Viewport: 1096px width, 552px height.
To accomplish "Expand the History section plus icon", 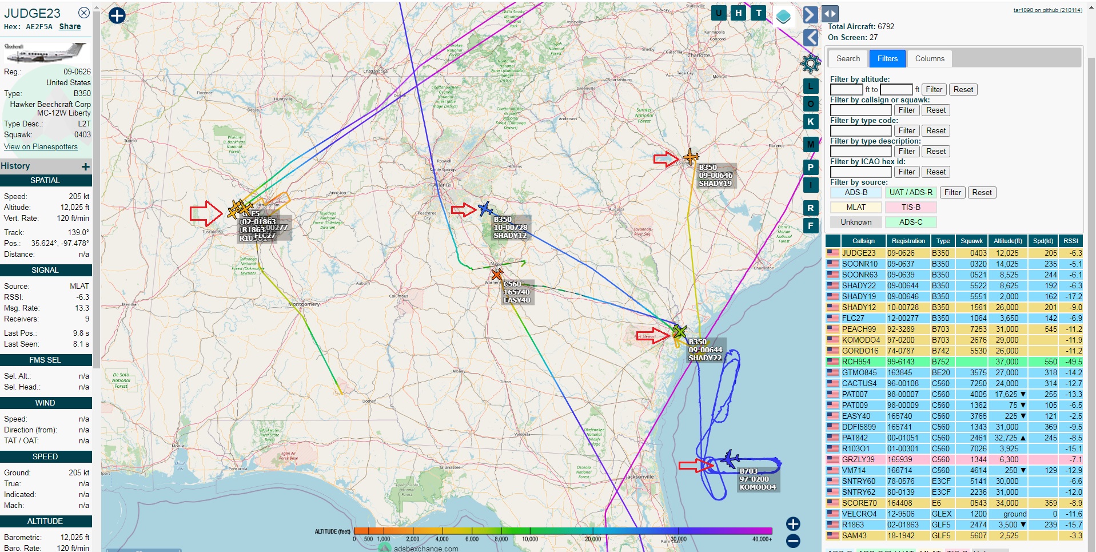I will coord(86,166).
